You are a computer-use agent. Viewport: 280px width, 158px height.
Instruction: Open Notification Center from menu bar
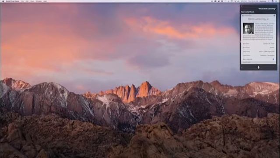point(276,1)
